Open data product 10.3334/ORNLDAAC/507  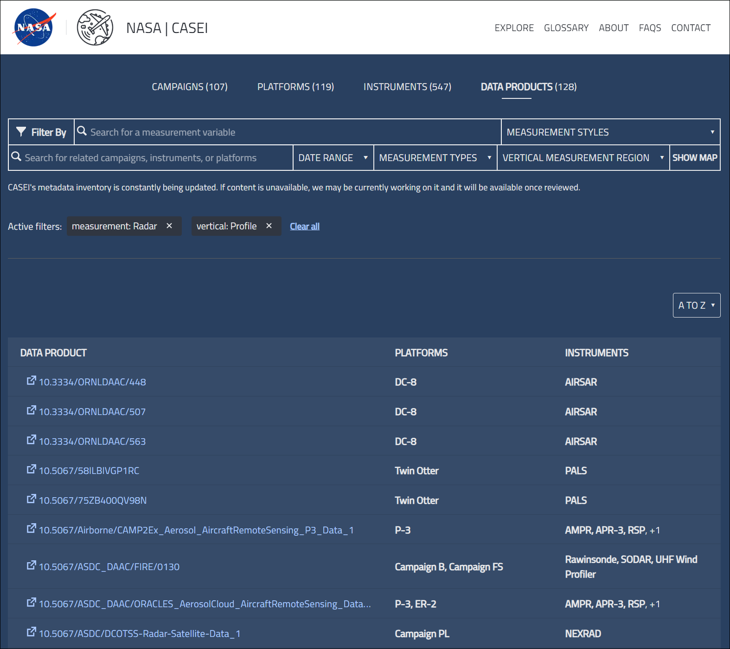pos(92,412)
